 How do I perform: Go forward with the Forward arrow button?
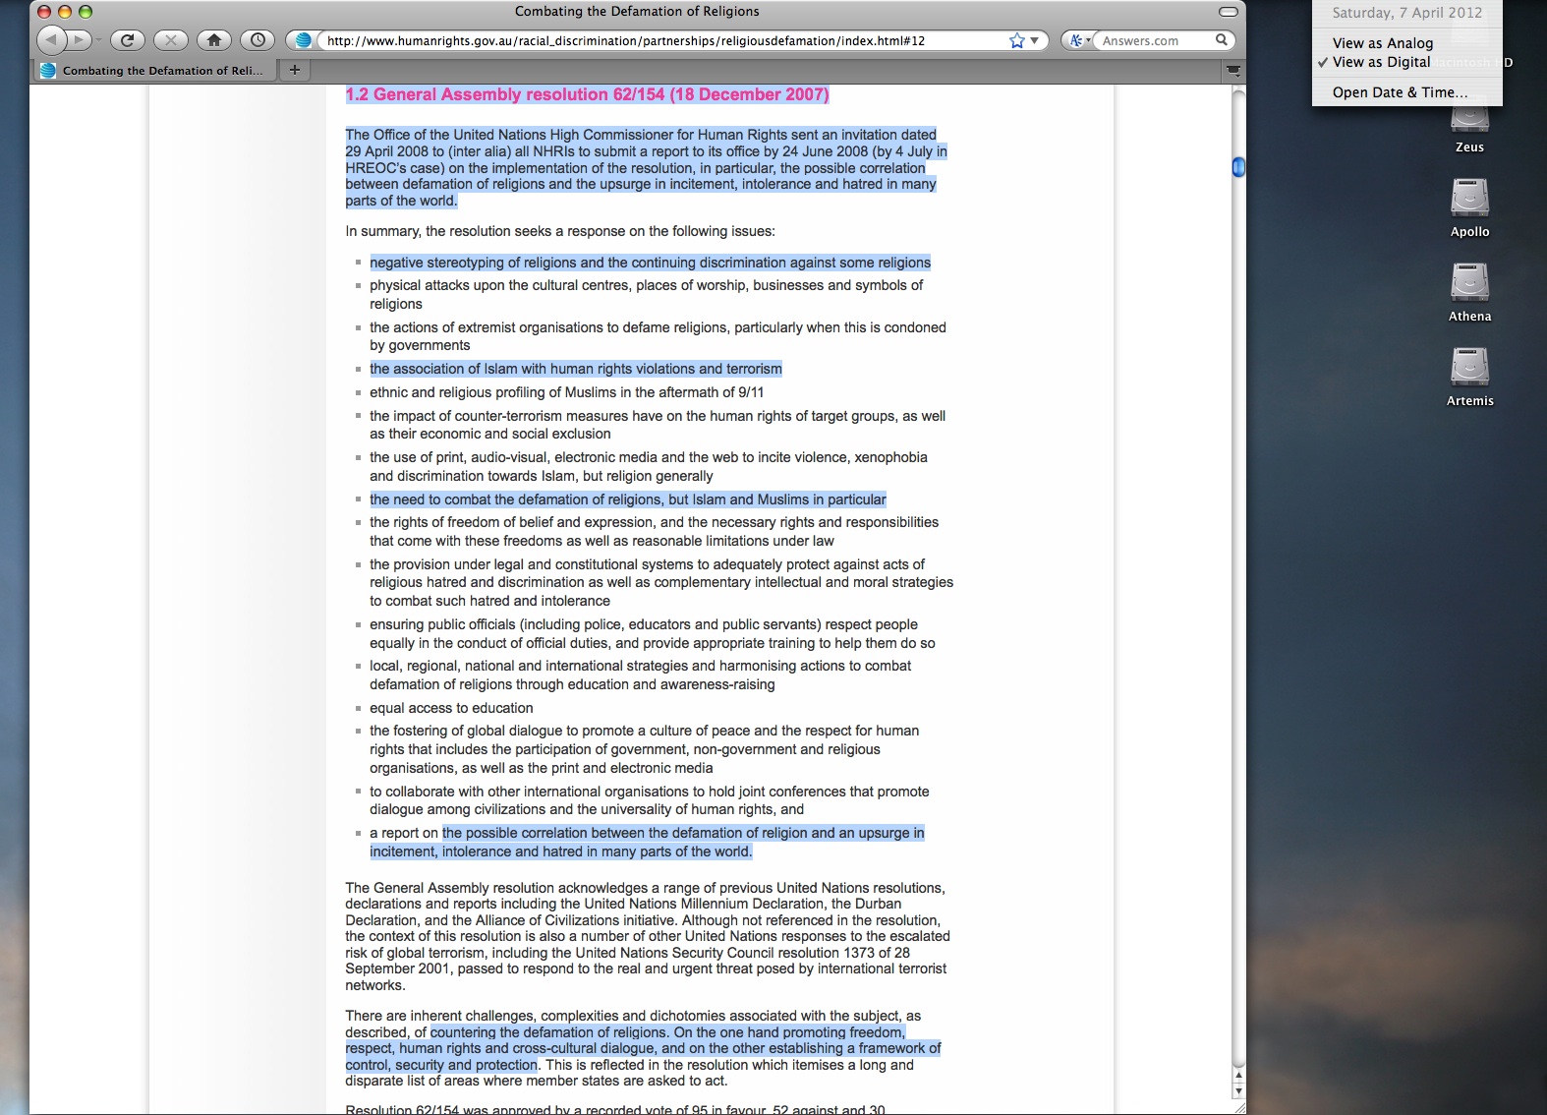(x=79, y=40)
